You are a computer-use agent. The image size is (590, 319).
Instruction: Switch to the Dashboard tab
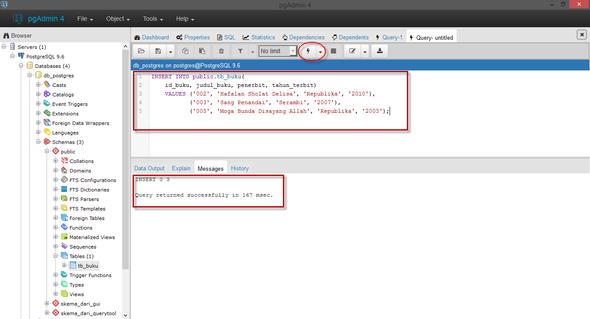pyautogui.click(x=152, y=37)
